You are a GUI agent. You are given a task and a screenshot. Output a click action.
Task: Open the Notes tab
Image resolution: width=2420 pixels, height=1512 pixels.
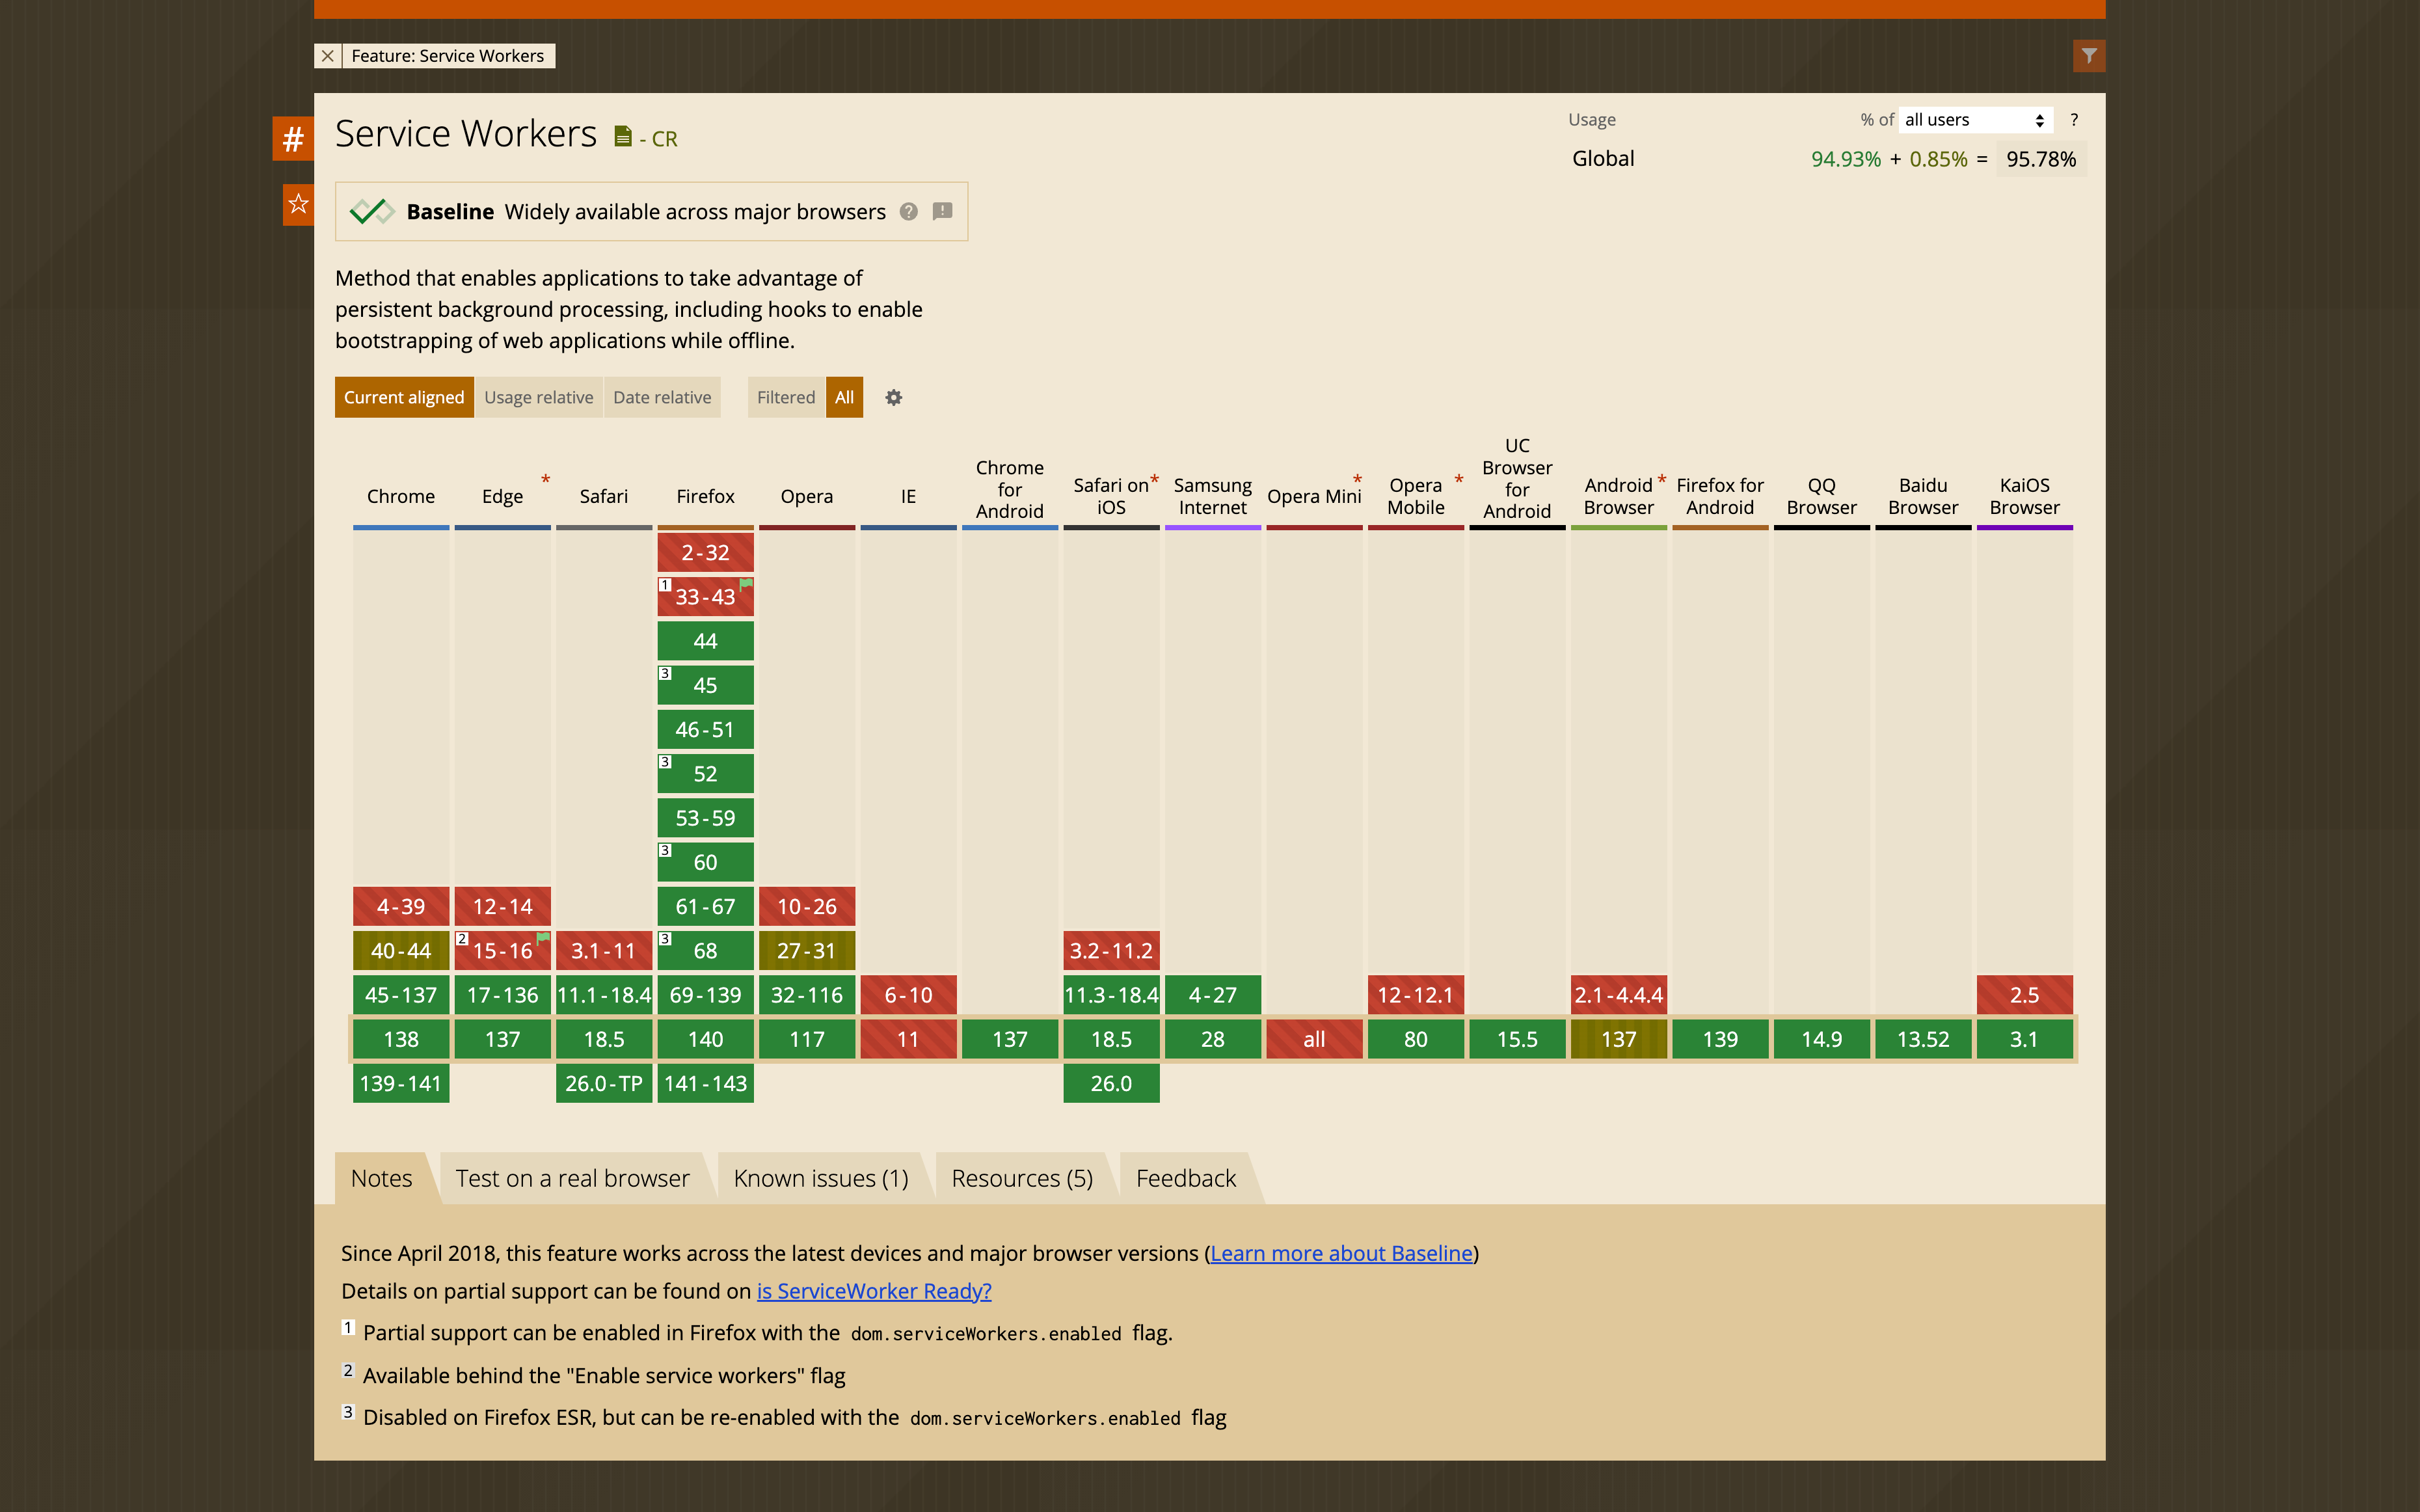(x=382, y=1178)
